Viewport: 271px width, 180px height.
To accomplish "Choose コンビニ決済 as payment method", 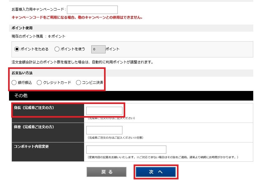I will (x=78, y=83).
